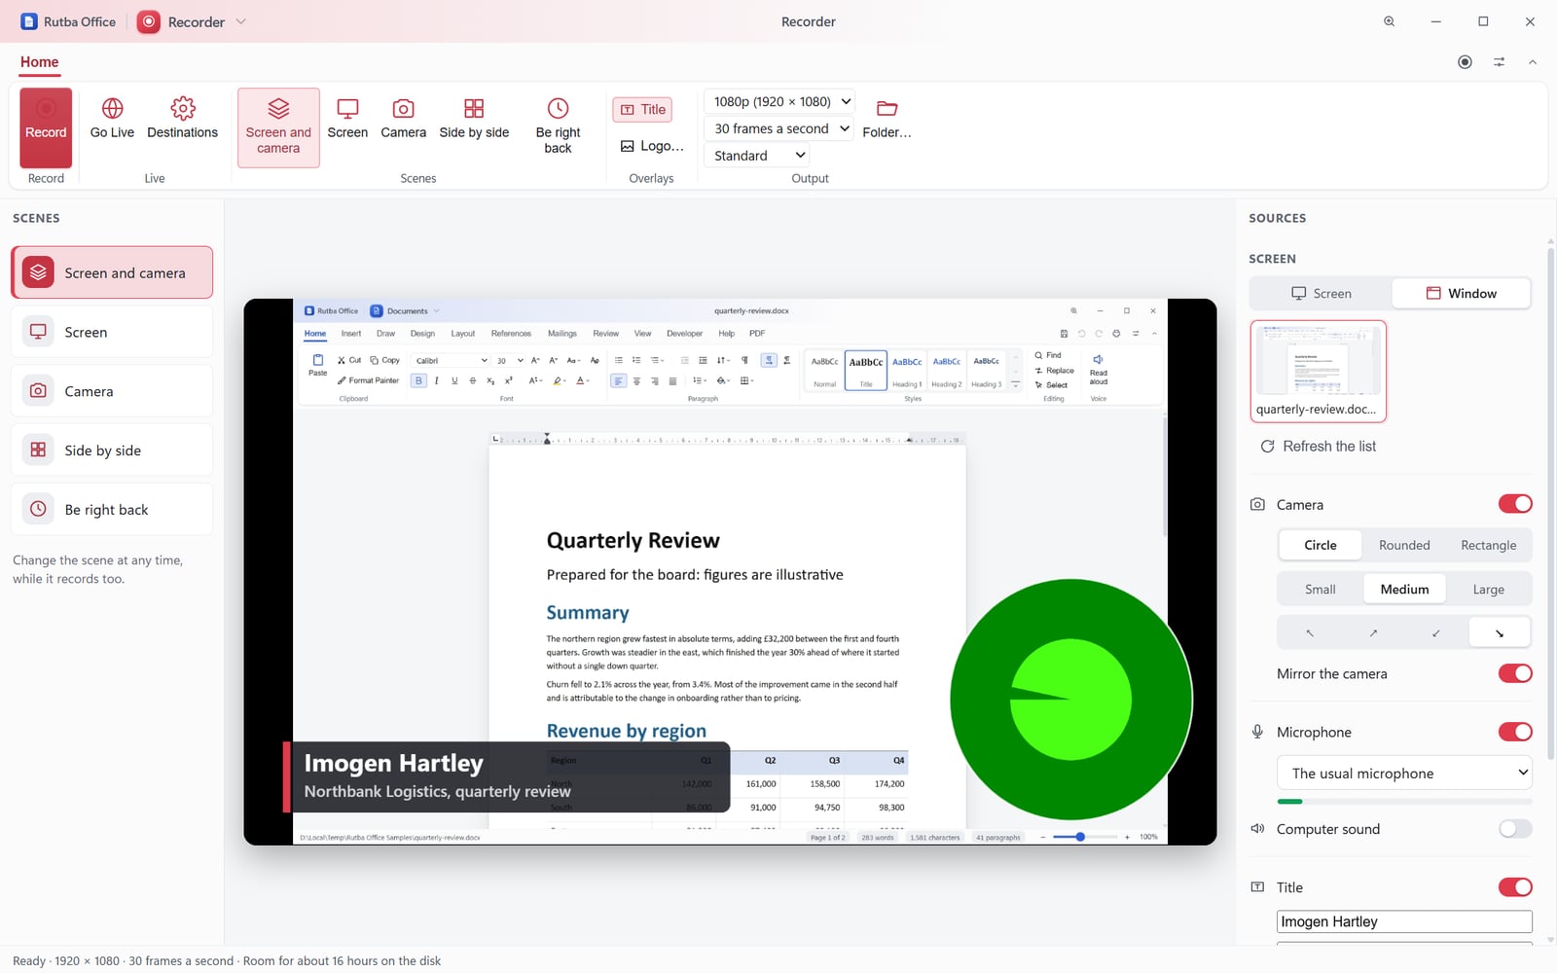Choose the Screen and camera ribbon scene
The height and width of the screenshot is (973, 1557).
(x=278, y=127)
